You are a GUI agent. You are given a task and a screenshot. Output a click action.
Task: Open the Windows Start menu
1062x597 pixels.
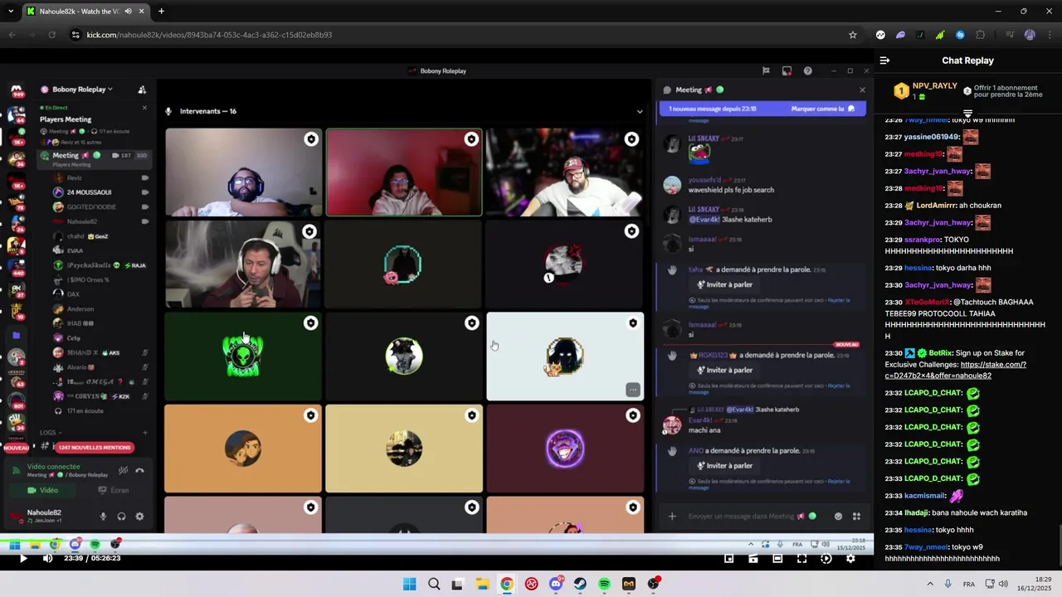[409, 584]
